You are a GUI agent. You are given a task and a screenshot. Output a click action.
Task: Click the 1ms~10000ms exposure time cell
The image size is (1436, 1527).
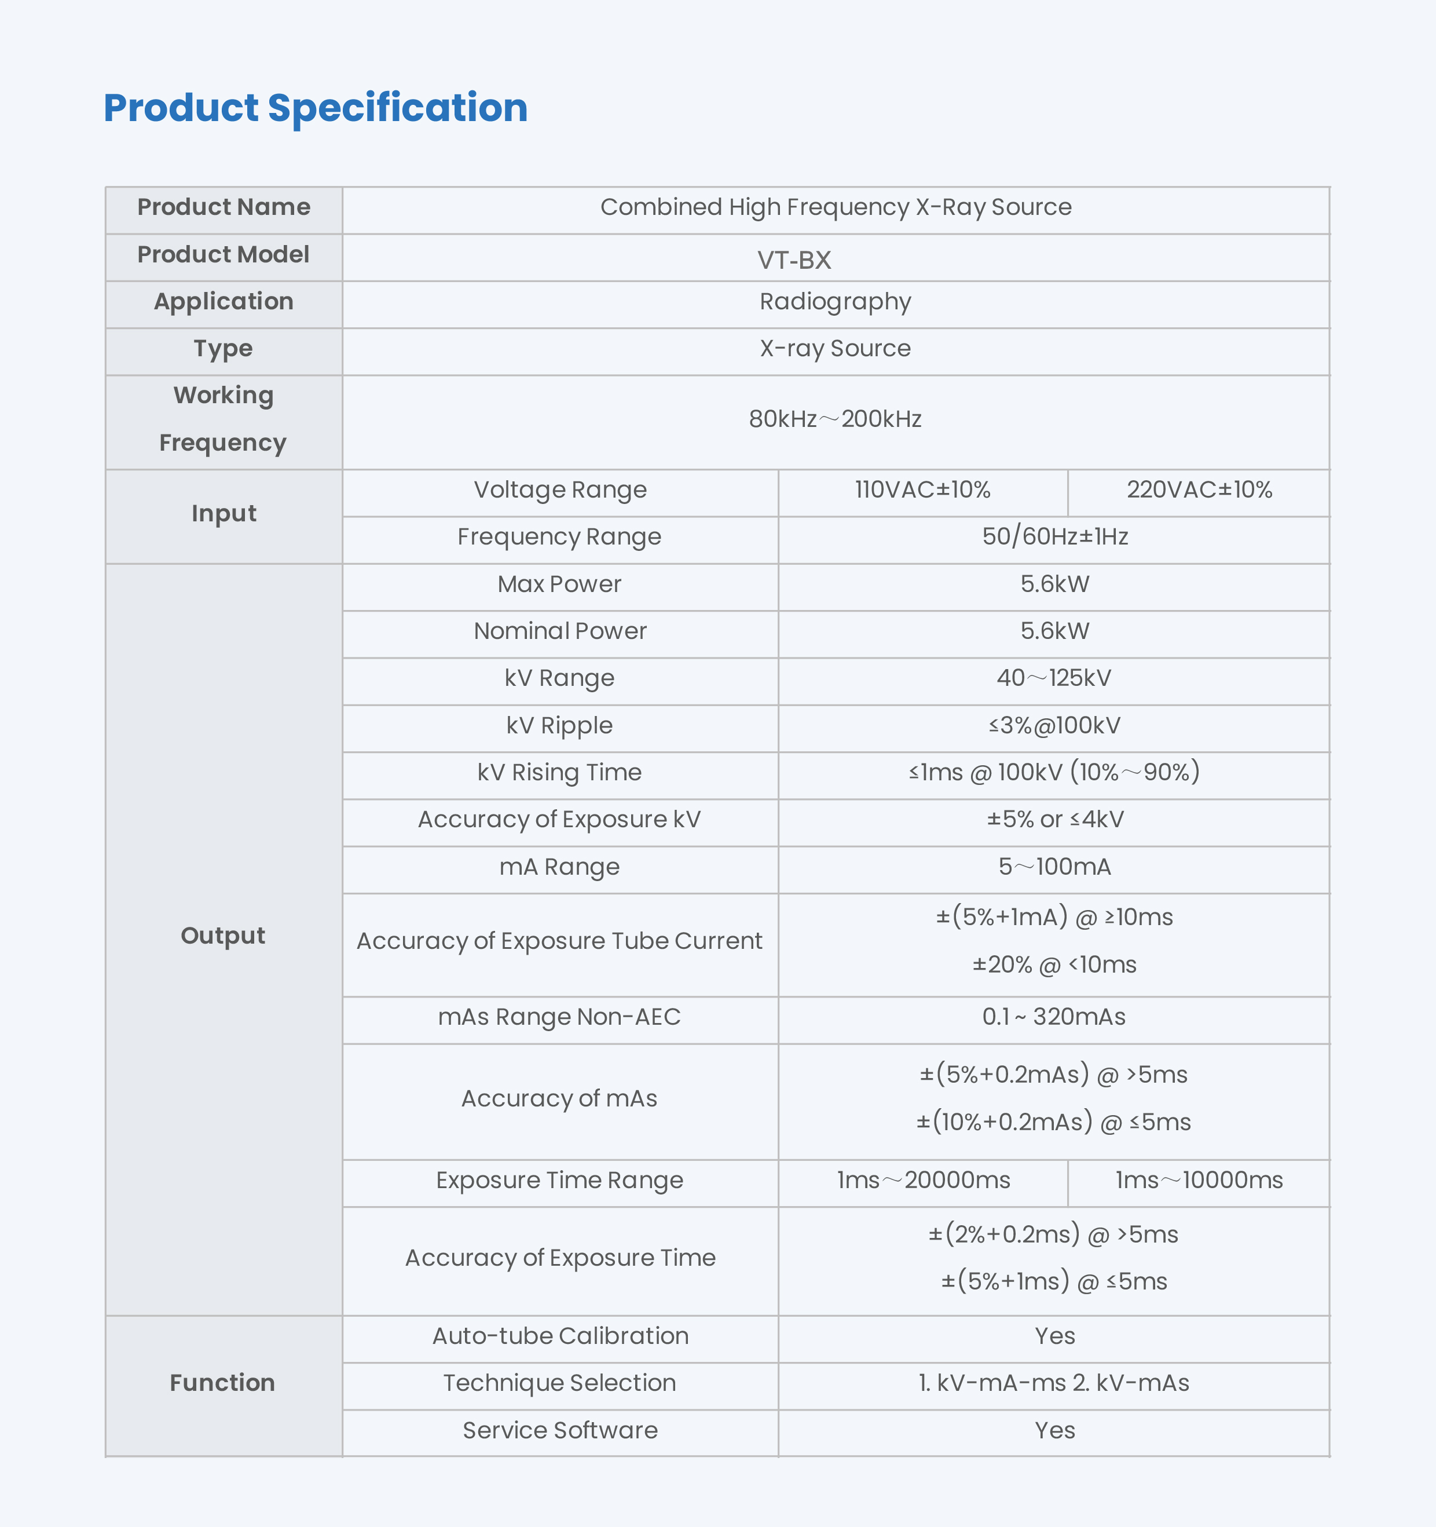[x=1199, y=1181]
